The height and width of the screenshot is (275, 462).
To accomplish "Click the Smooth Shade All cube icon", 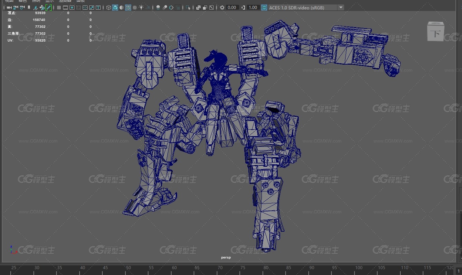I will click(x=115, y=8).
